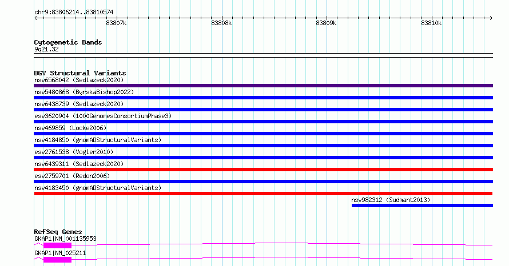This screenshot has height=266, width=509.
Task: Click the short blue bar under nsv982312
Action: coord(422,205)
